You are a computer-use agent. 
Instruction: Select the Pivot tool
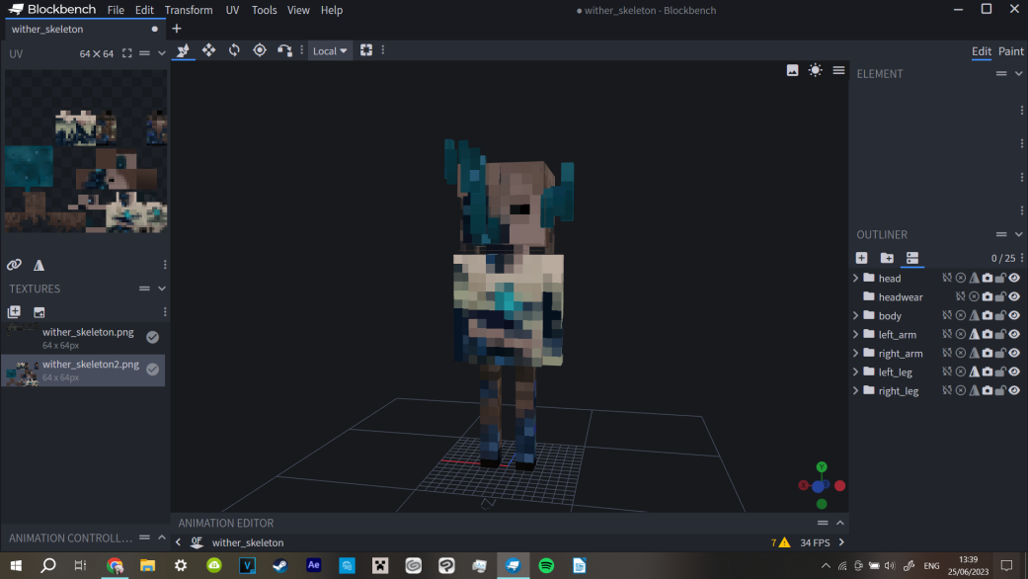pyautogui.click(x=260, y=50)
